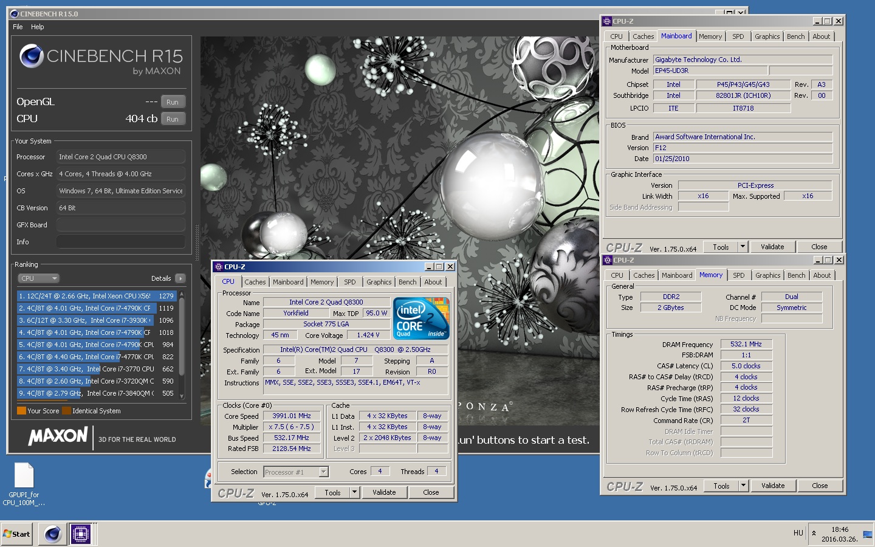
Task: Switch to Memory tab in front CPU-Z
Action: click(x=322, y=282)
